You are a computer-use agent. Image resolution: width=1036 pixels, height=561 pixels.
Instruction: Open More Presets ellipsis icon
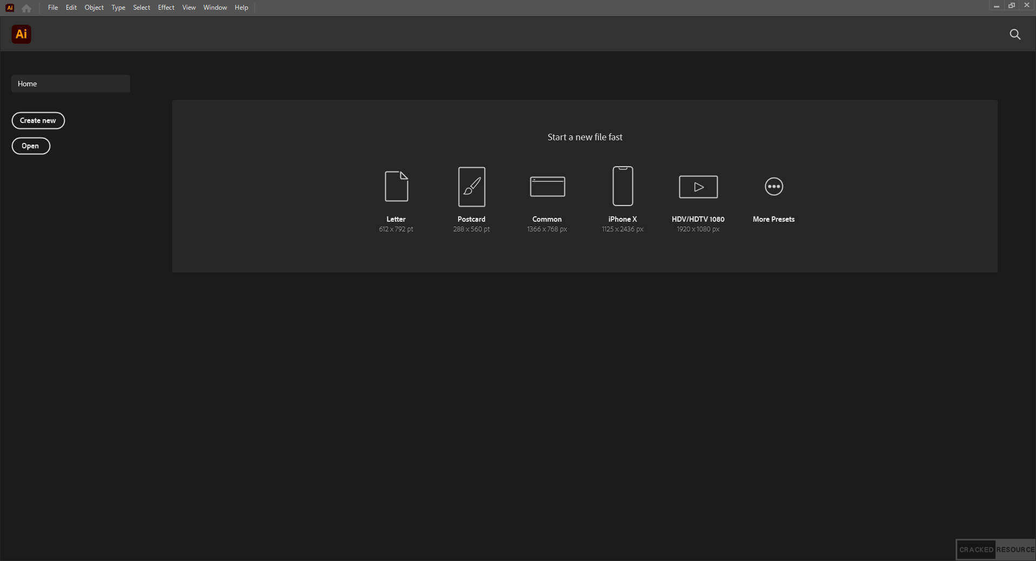pos(774,187)
